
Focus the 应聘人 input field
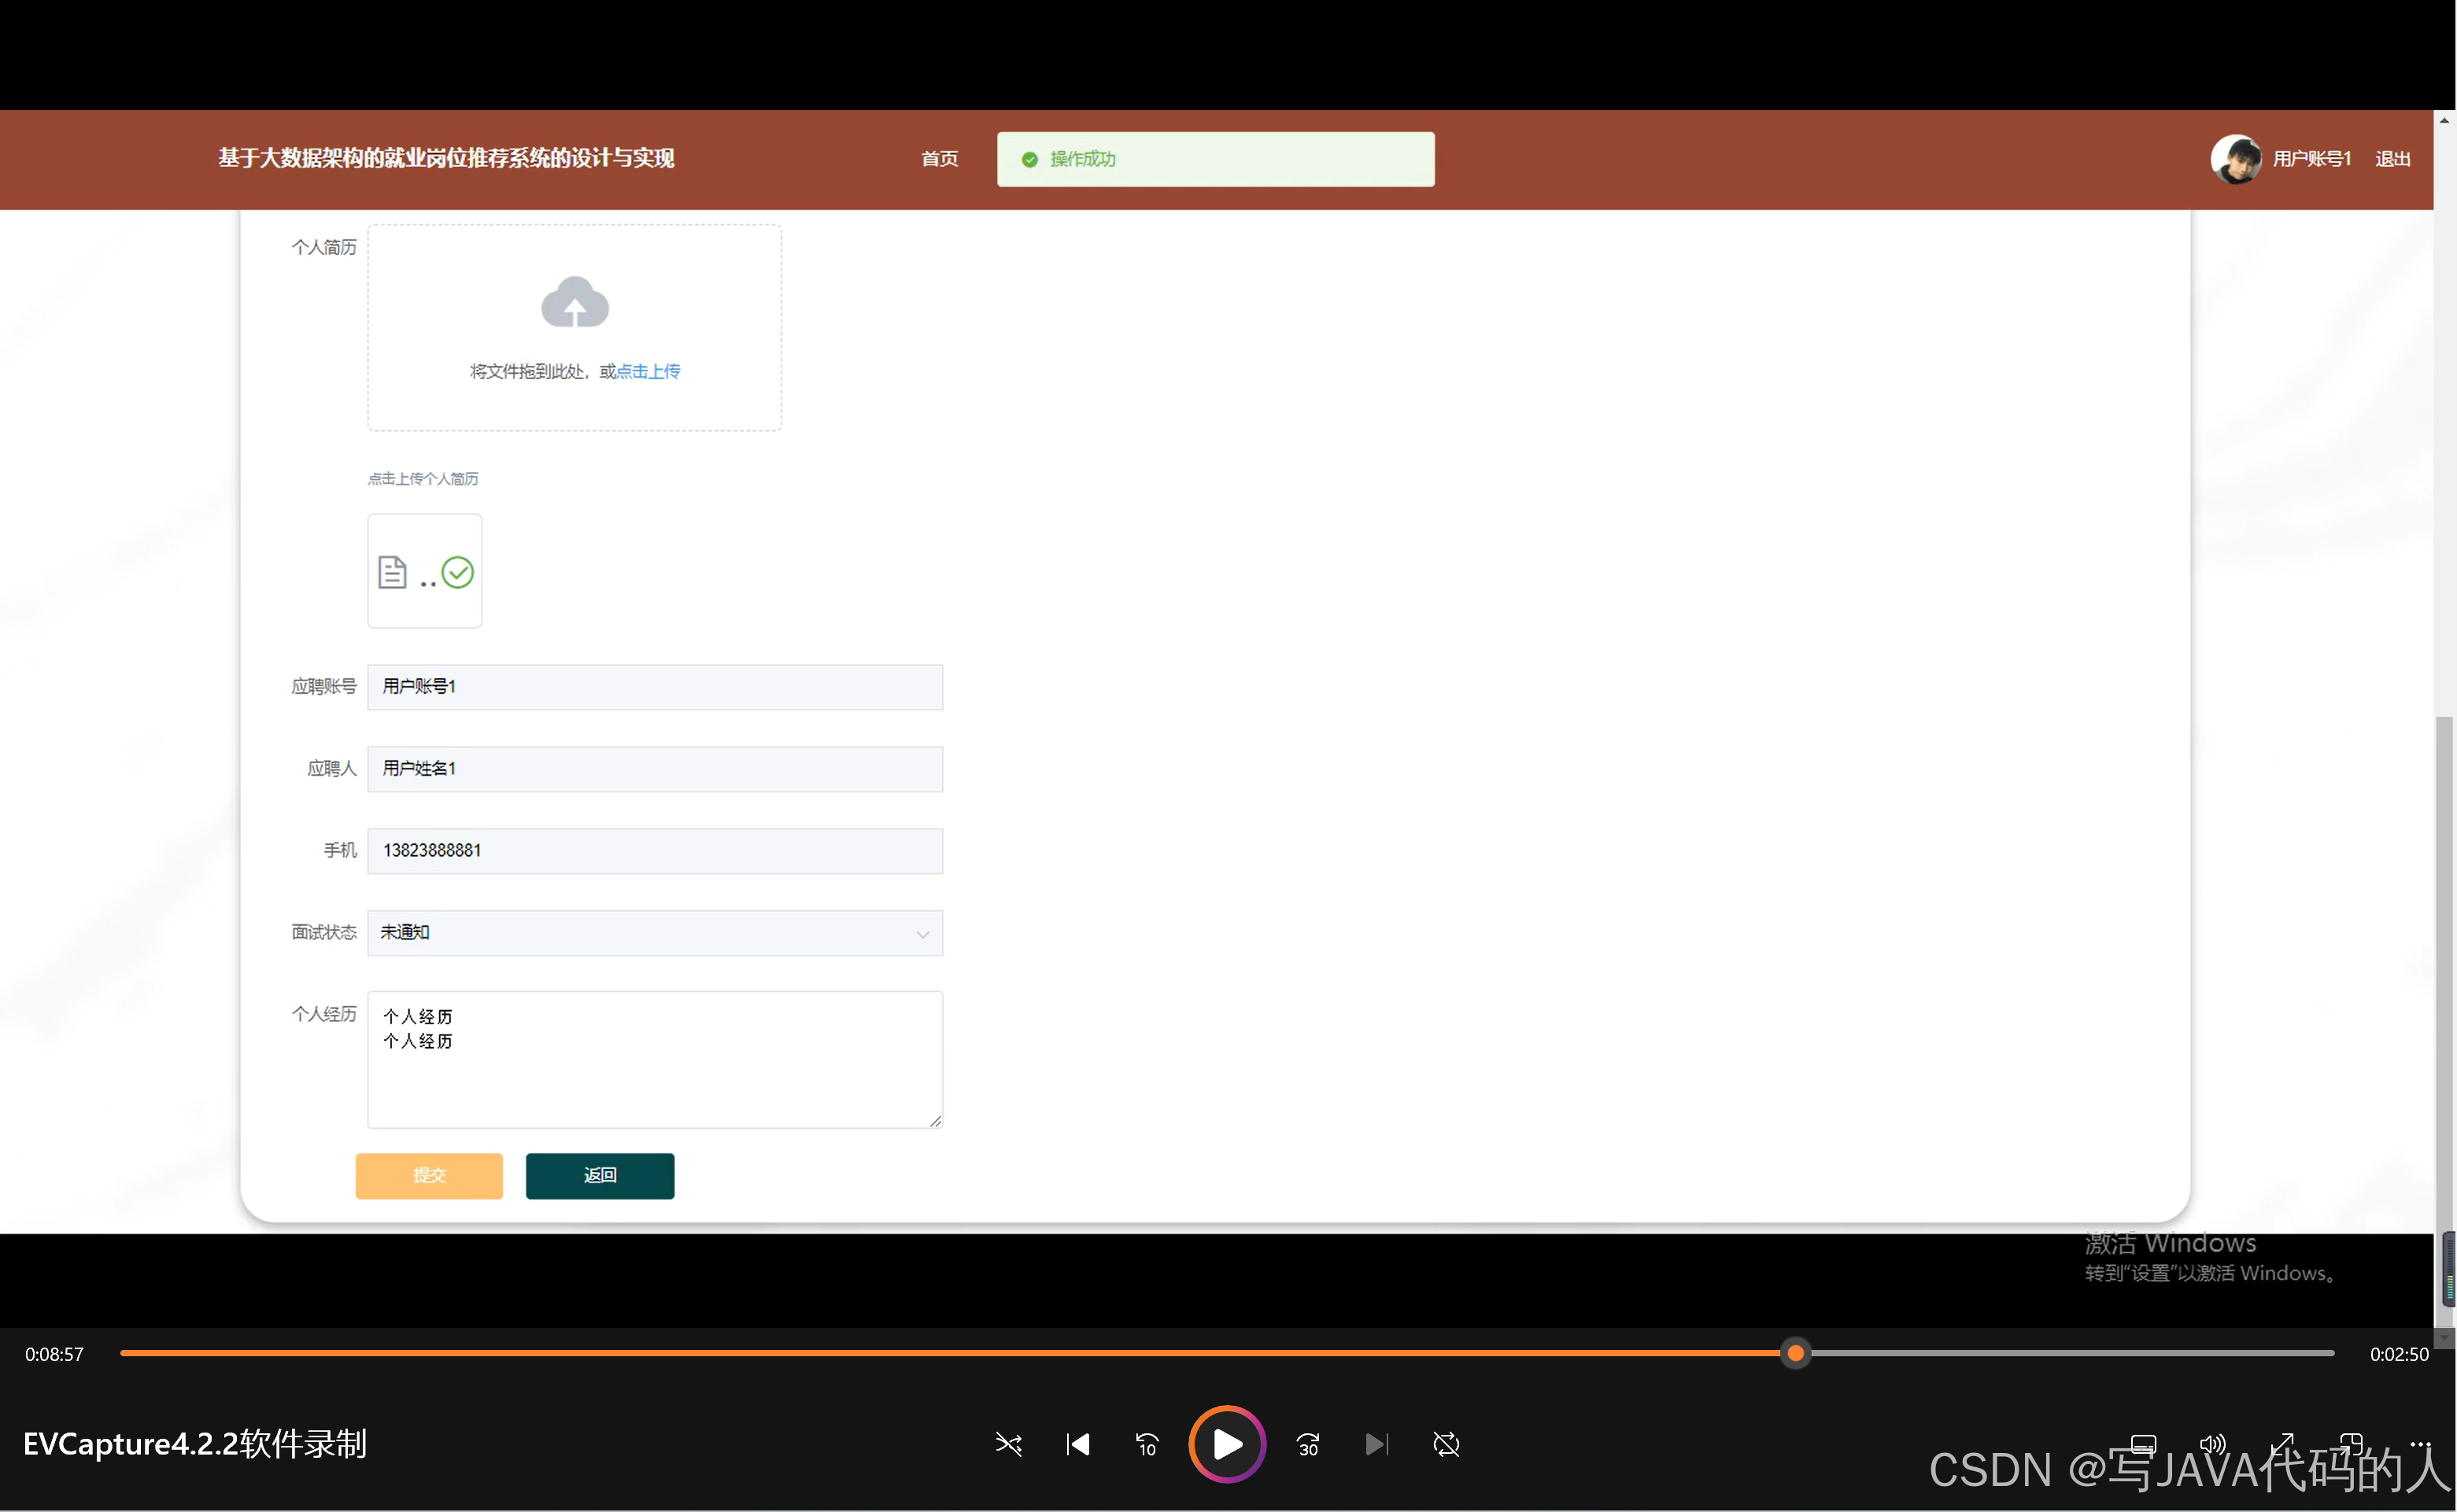[656, 769]
